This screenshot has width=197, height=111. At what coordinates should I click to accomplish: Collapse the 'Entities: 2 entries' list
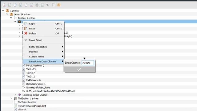pyautogui.click(x=11, y=18)
